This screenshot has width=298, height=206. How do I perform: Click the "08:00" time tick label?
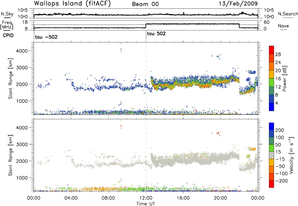click(x=108, y=198)
